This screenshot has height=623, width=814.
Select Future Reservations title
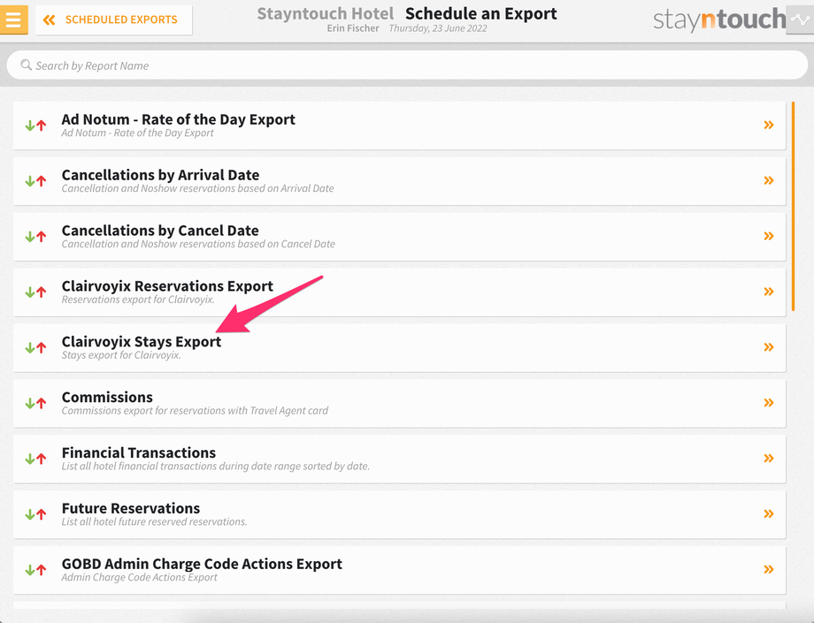(x=131, y=508)
